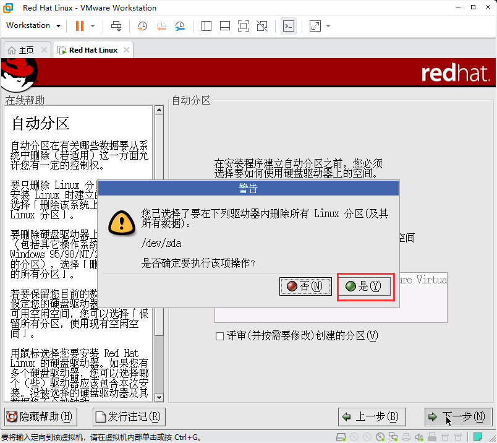Open the power options dropdown arrow

pos(93,26)
